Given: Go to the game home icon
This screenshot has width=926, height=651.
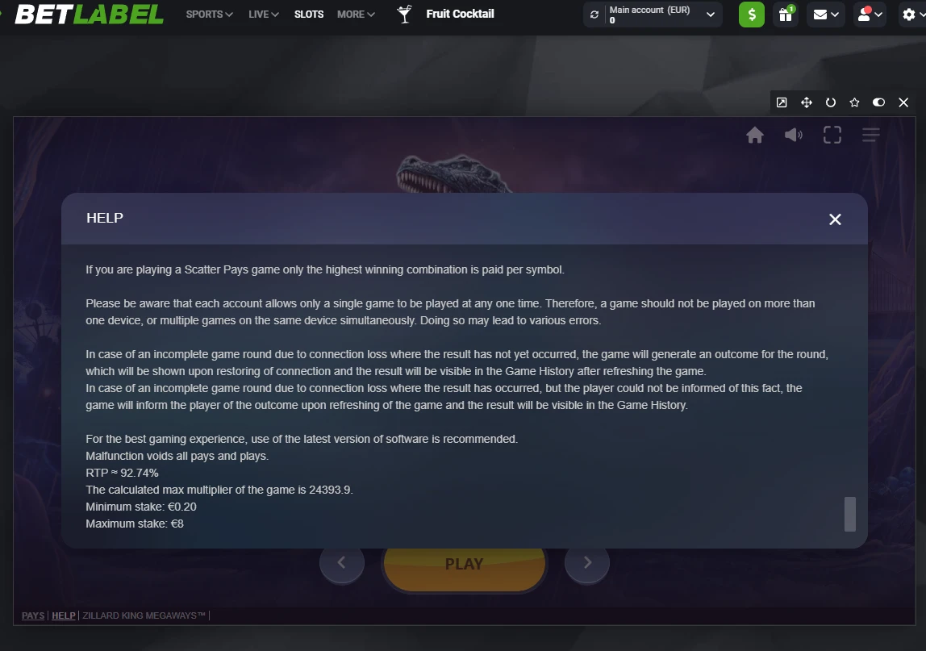Looking at the screenshot, I should [755, 136].
